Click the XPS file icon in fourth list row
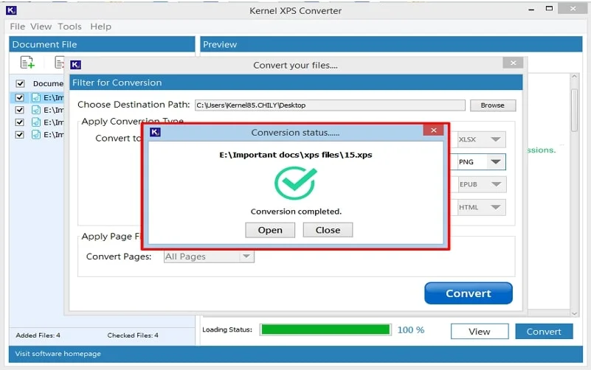 click(x=36, y=134)
